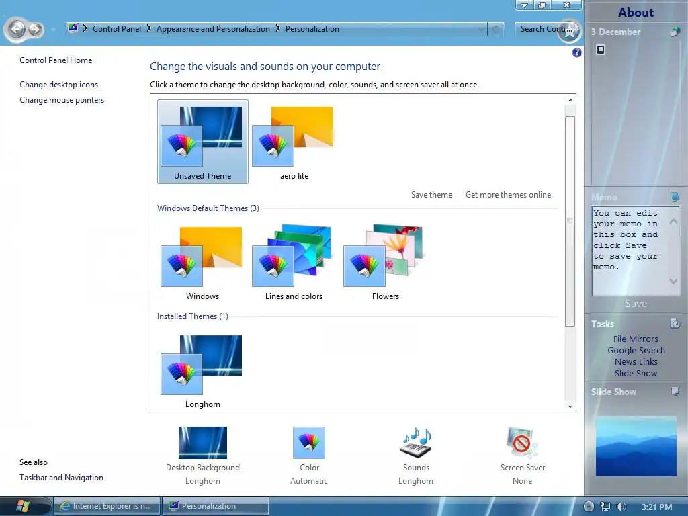Click the network tray icon
The image size is (688, 516).
point(605,507)
